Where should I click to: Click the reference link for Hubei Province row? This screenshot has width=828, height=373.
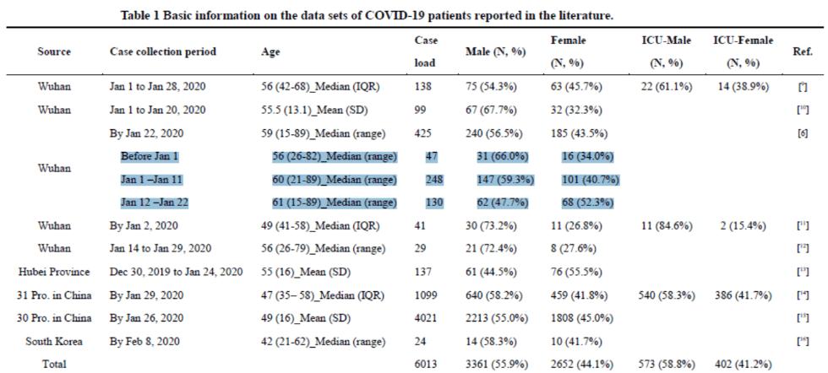803,272
